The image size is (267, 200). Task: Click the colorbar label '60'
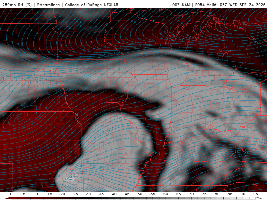[x=166, y=194]
